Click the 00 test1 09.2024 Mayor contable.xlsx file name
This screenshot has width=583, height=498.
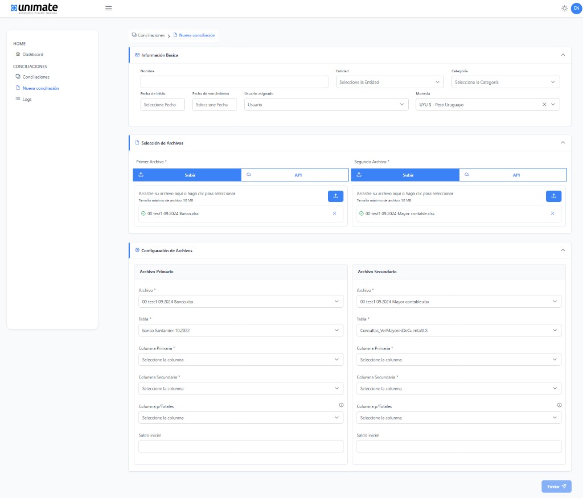coord(400,213)
